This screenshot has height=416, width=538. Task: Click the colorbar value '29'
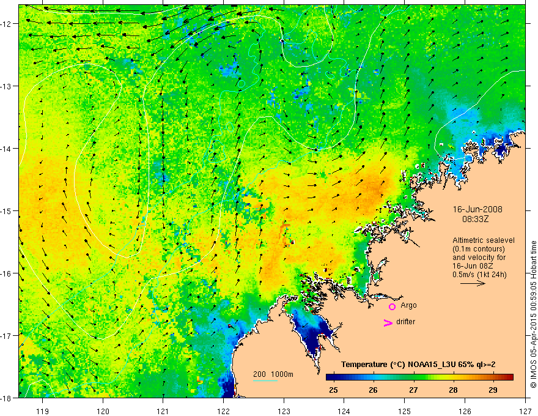[x=493, y=390]
